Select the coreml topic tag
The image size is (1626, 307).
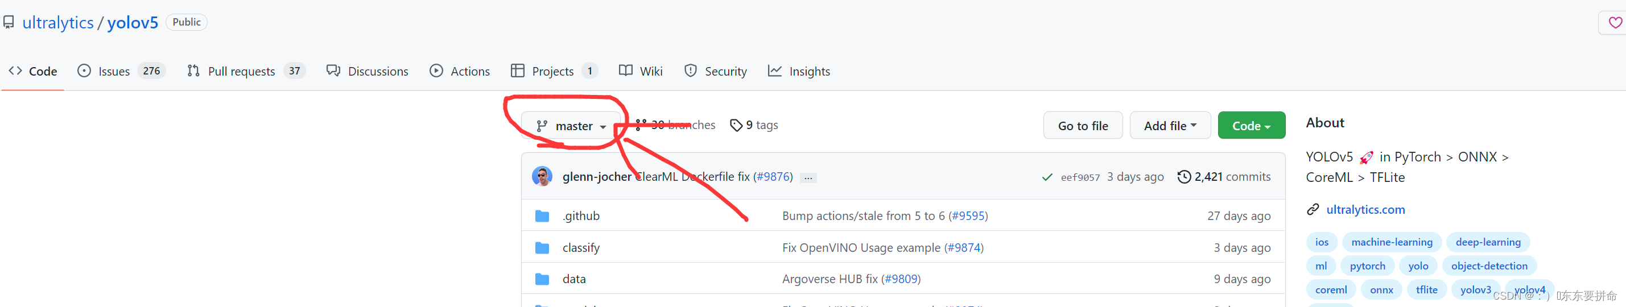(1331, 290)
